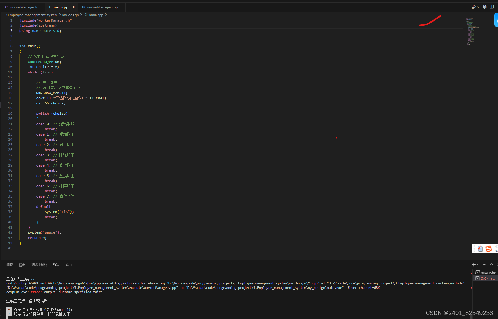The height and width of the screenshot is (319, 498).
Task: Close the main.cpp tab
Action: (x=74, y=7)
